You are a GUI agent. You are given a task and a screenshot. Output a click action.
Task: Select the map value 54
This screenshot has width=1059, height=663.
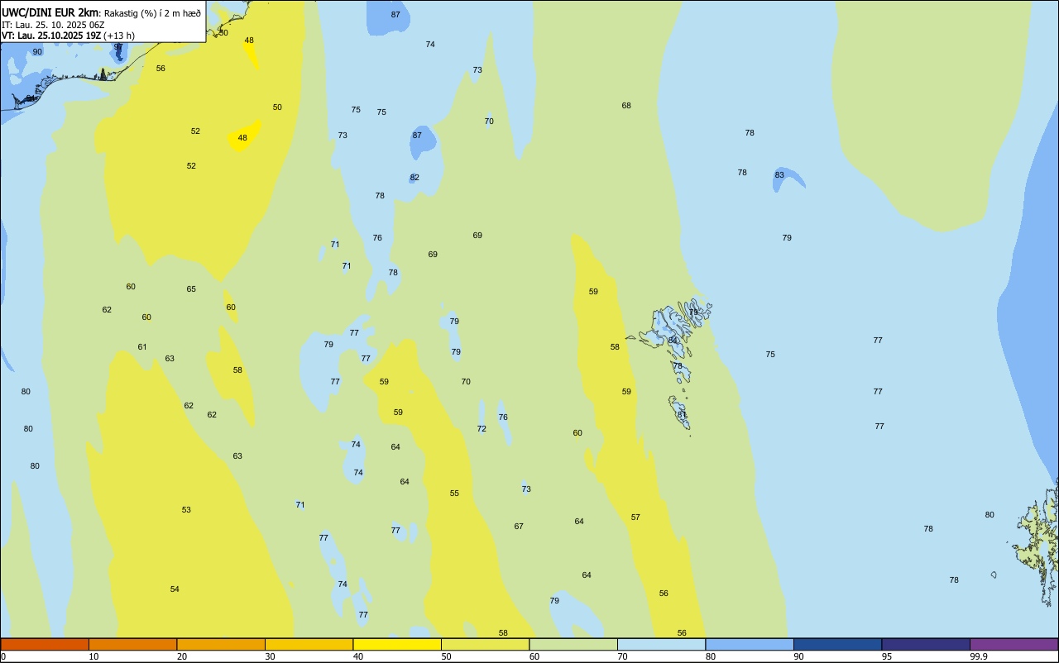[x=175, y=589]
